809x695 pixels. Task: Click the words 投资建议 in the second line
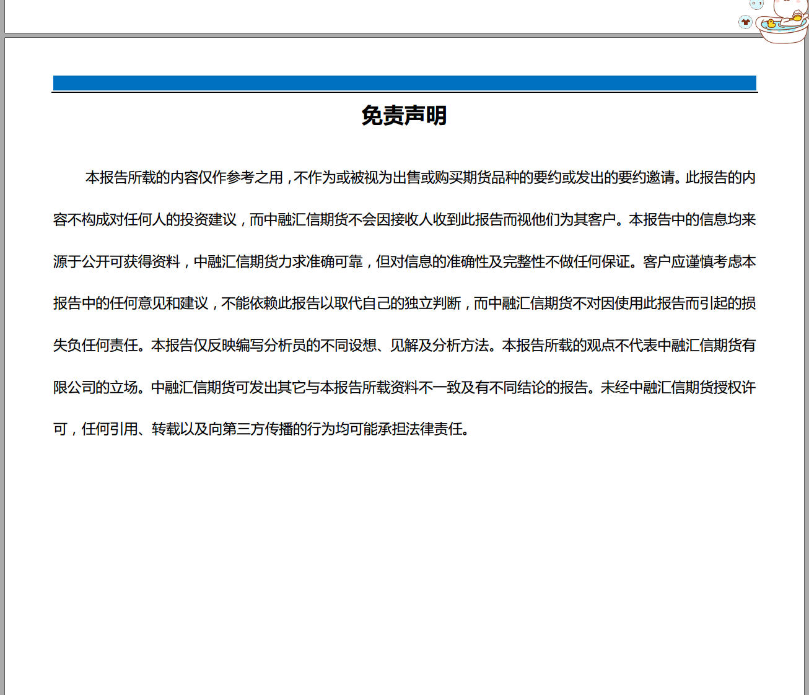point(208,220)
